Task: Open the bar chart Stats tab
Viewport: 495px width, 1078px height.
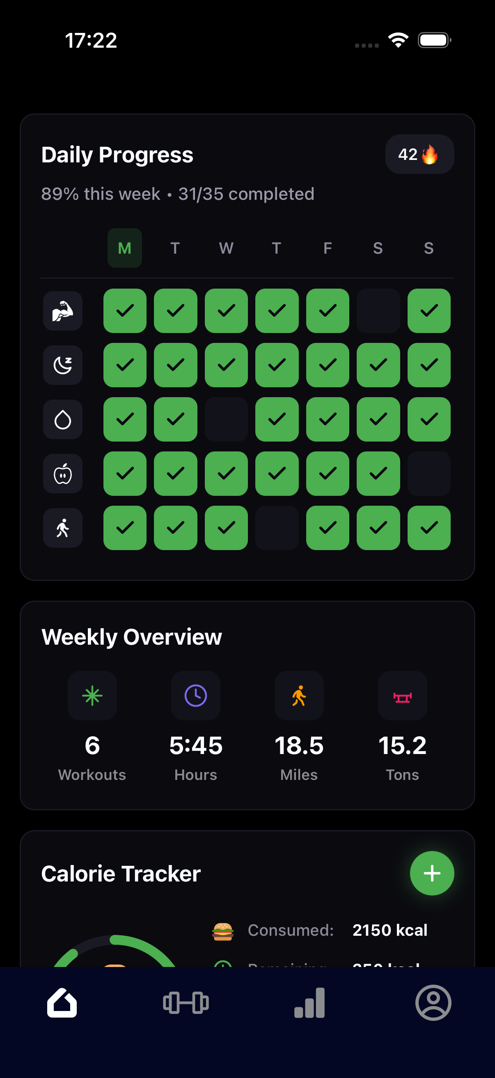Action: tap(309, 1003)
